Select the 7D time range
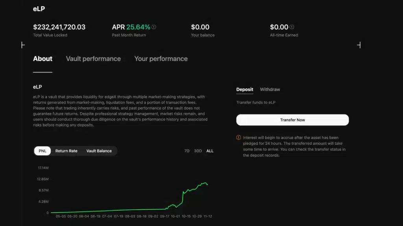Viewport: 403px width, 226px height. (x=187, y=151)
